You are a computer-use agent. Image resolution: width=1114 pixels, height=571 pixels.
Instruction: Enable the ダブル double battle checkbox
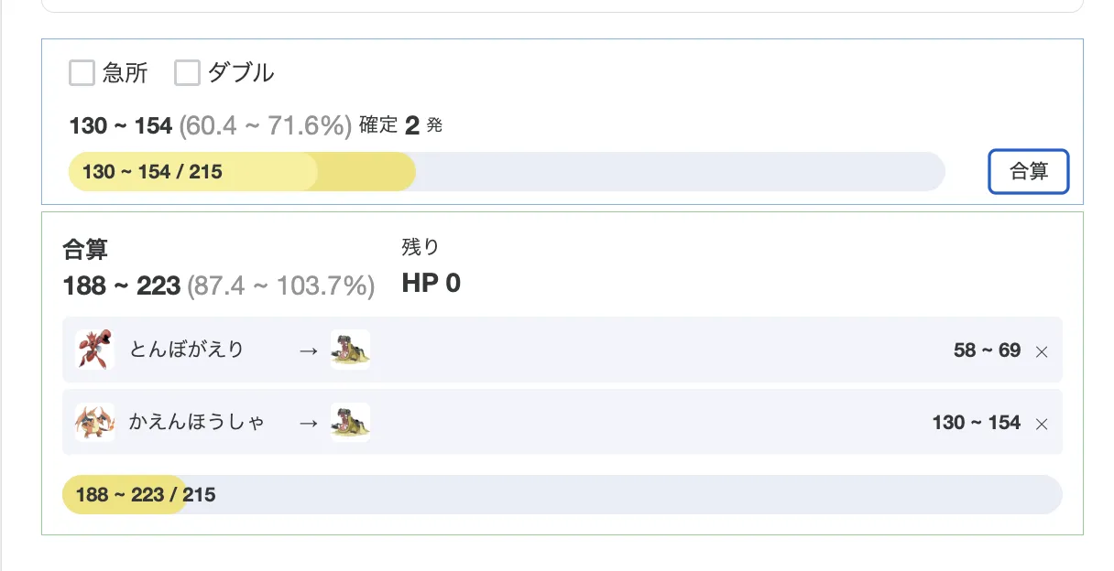click(x=187, y=72)
